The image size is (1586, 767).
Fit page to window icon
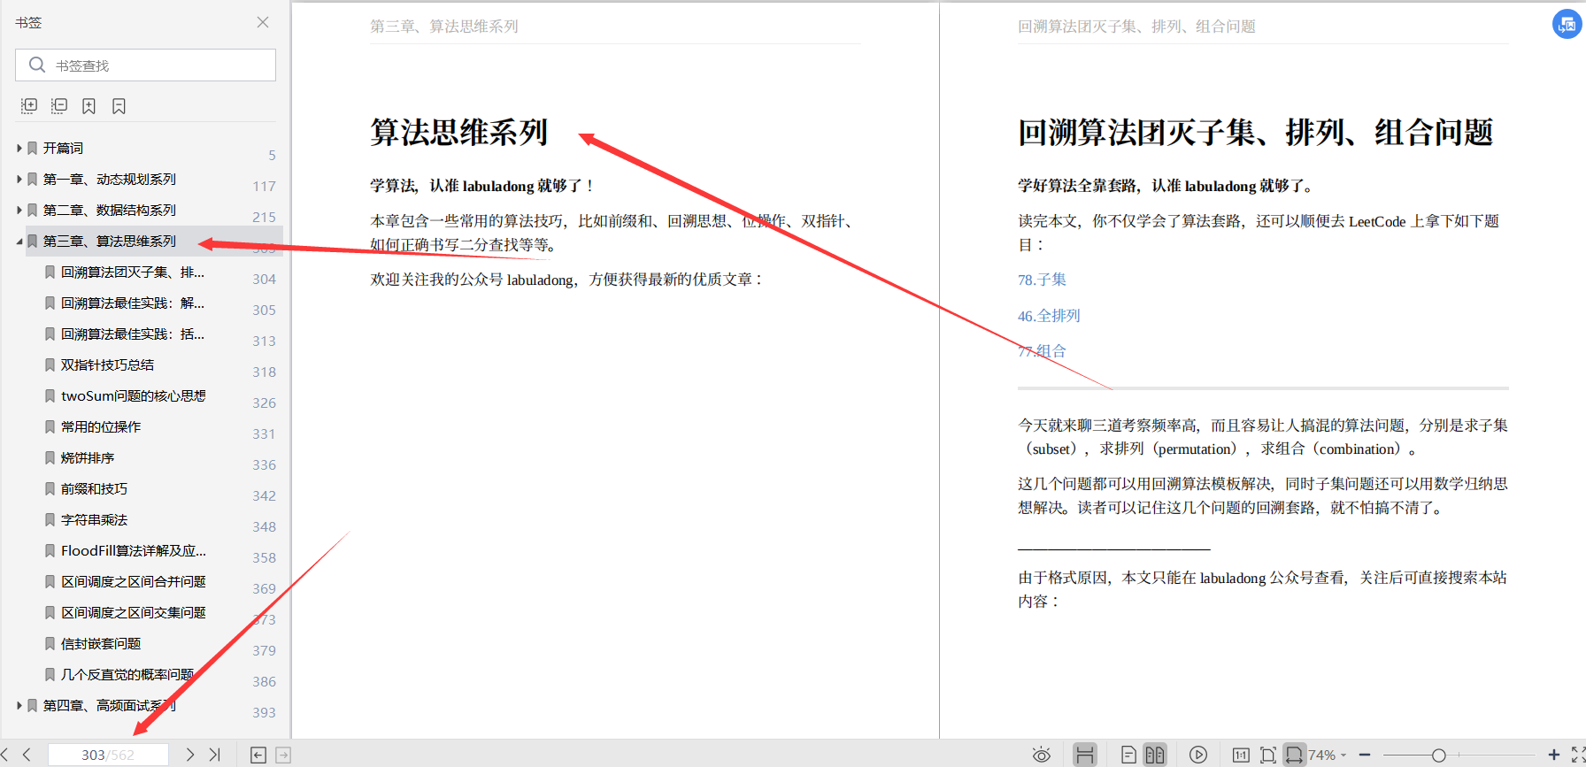(x=1268, y=755)
